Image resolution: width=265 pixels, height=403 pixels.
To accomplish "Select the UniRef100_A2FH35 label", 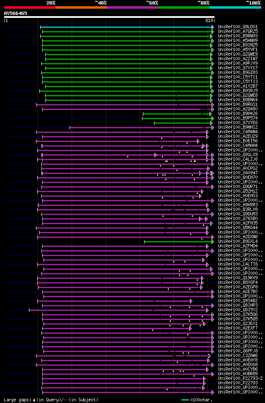I will coord(238,223).
